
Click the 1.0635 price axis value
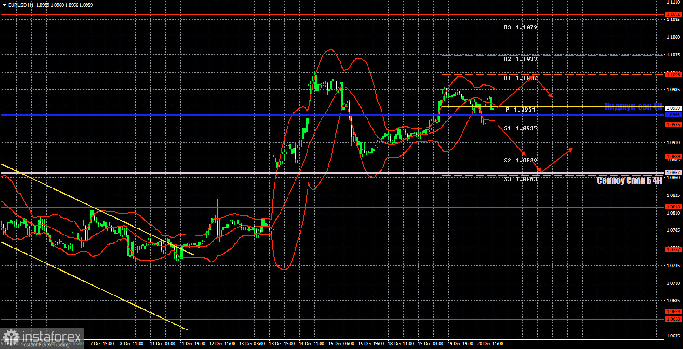pos(674,335)
